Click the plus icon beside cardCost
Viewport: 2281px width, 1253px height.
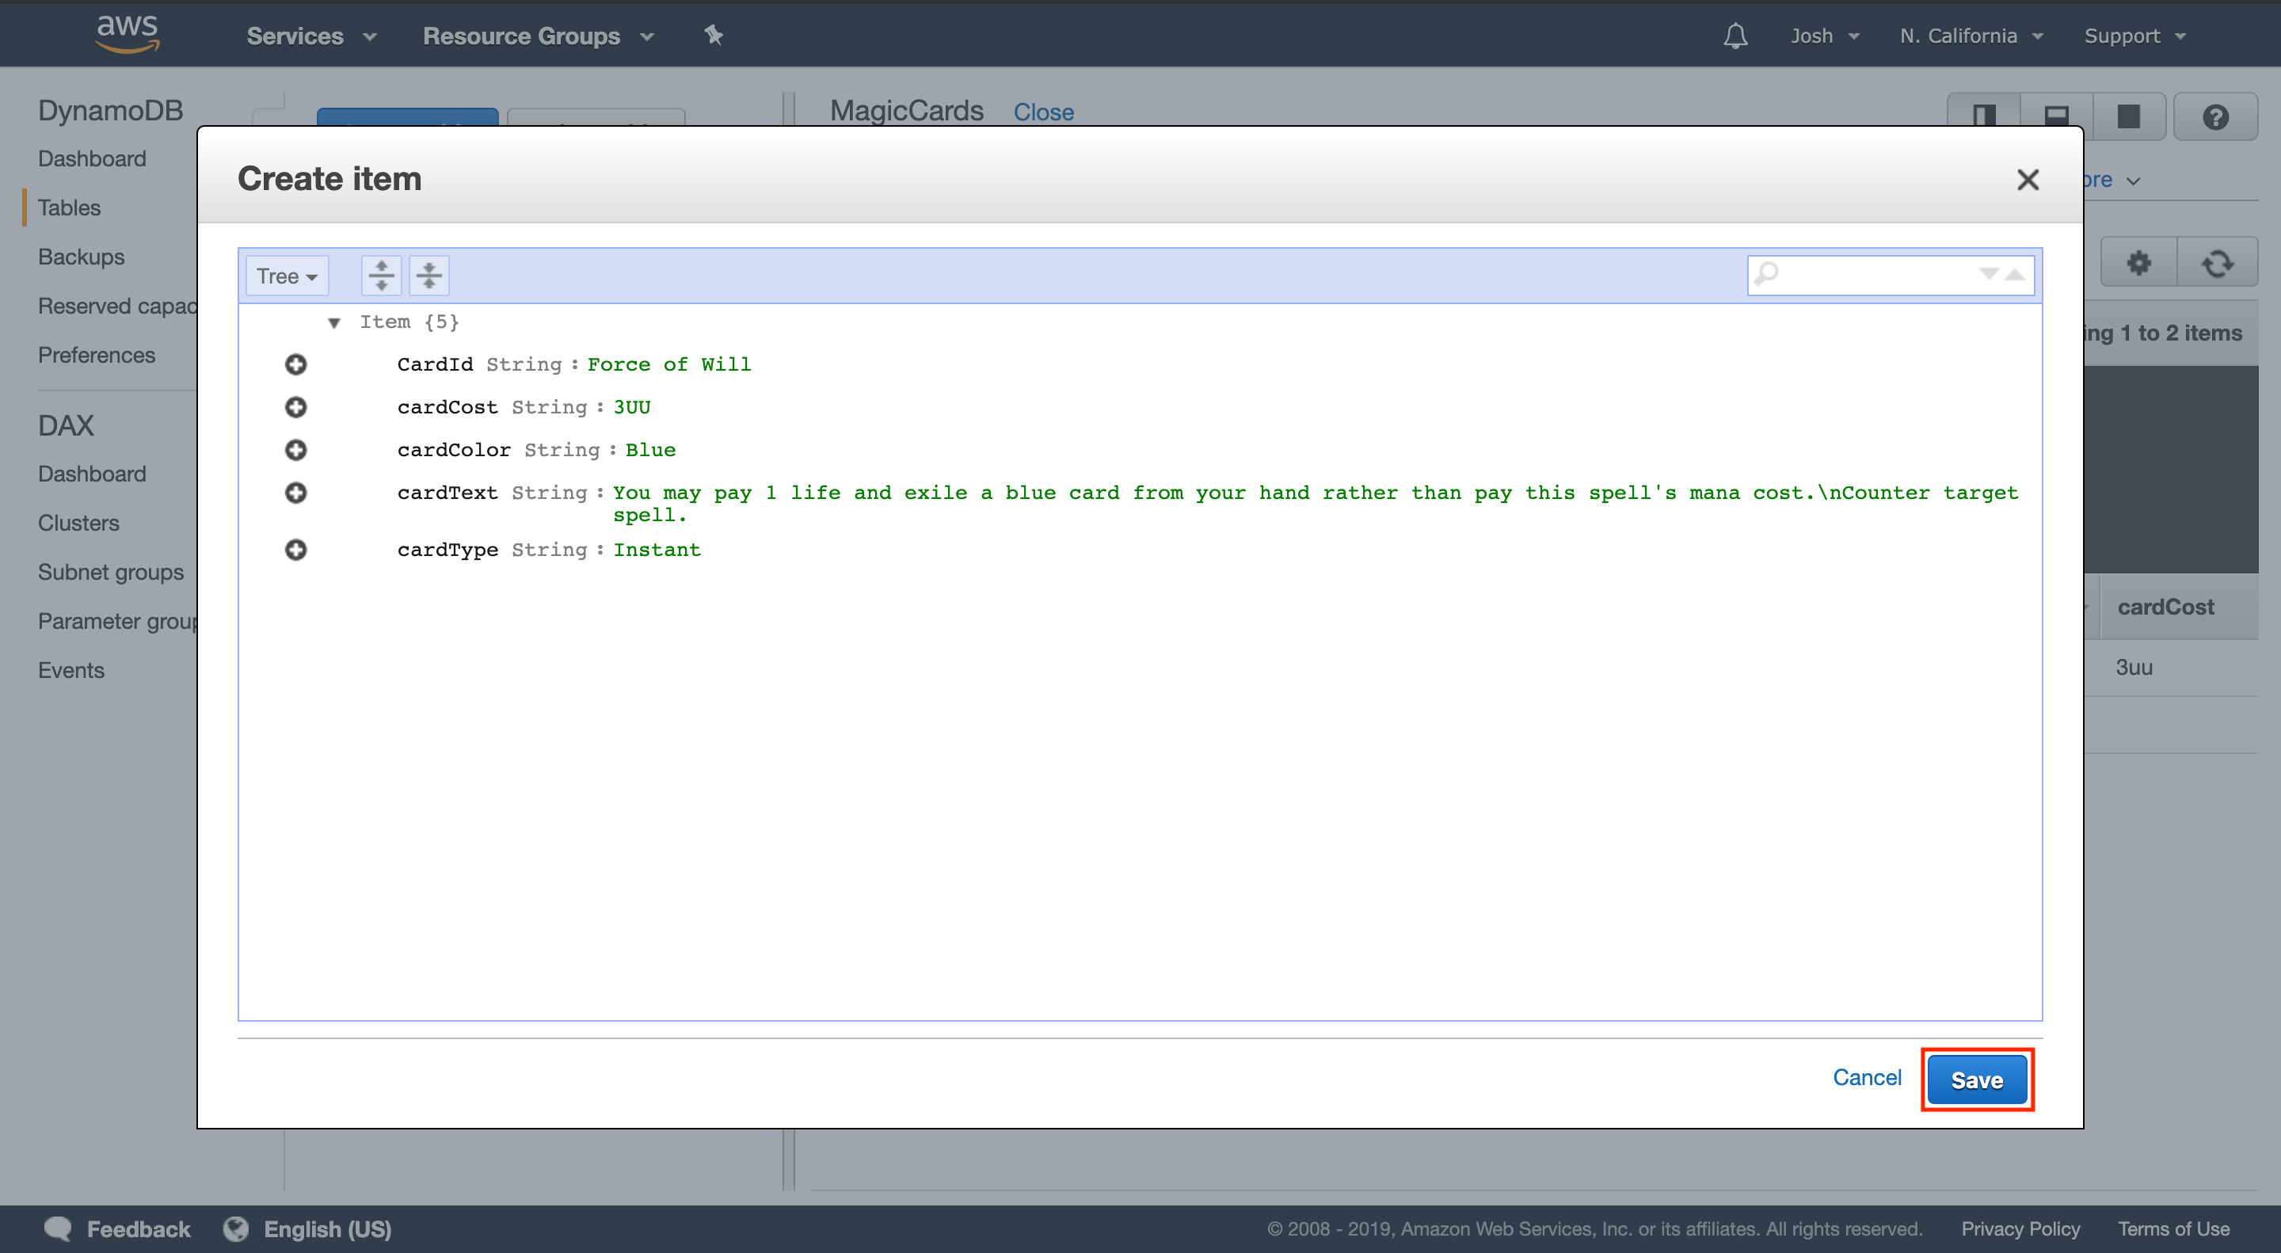click(295, 406)
